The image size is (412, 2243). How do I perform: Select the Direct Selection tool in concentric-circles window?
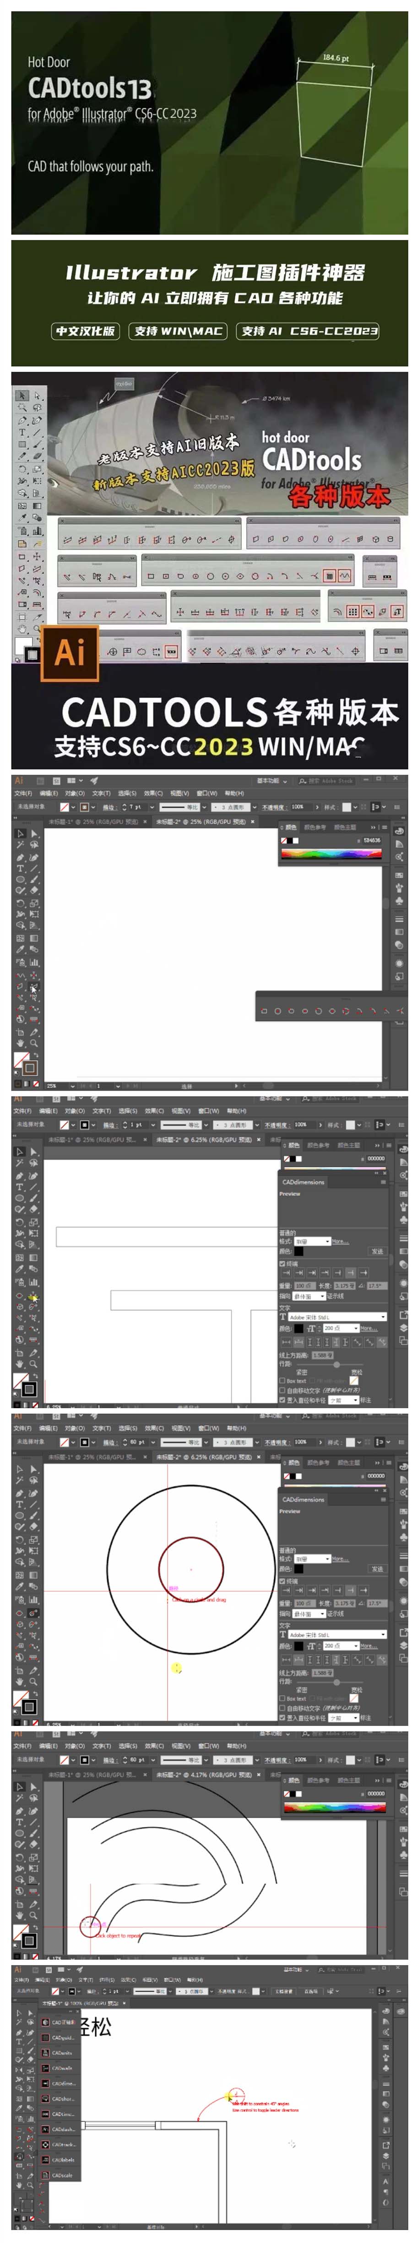coord(34,1469)
